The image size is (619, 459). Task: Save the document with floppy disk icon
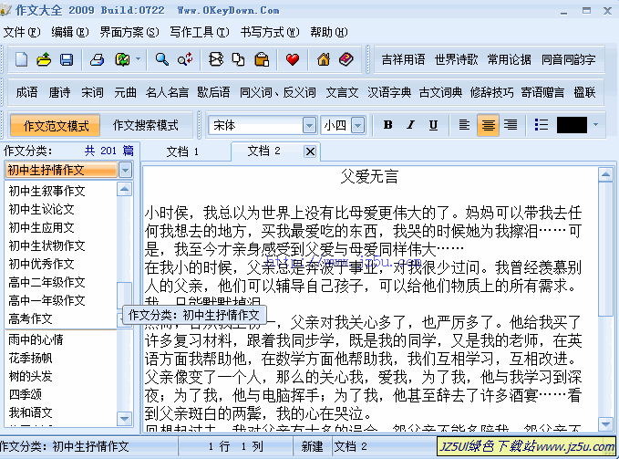point(67,60)
